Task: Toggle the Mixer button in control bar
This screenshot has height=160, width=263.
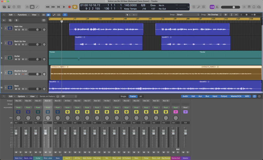Action: [x=32, y=7]
